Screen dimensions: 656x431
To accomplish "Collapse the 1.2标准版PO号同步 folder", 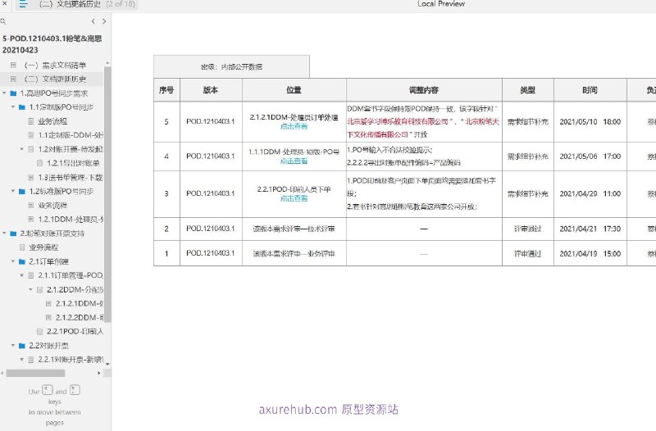I will click(x=13, y=191).
